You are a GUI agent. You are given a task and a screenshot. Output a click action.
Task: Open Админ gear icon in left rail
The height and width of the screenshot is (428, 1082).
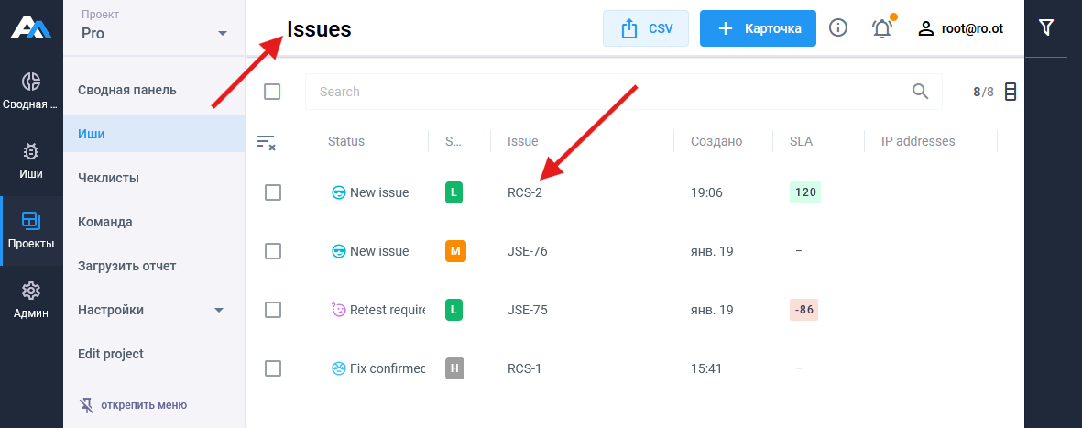pyautogui.click(x=31, y=301)
